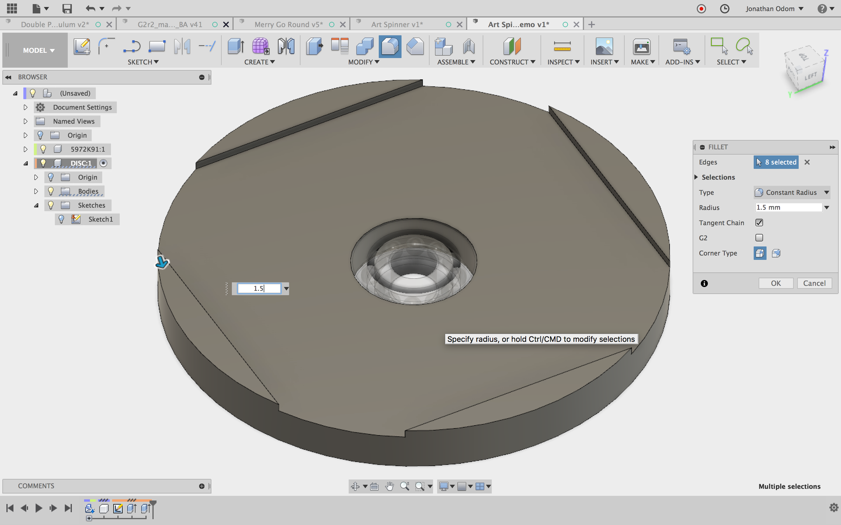
Task: Uncheck the Tangent Chain checkbox
Action: tap(759, 223)
